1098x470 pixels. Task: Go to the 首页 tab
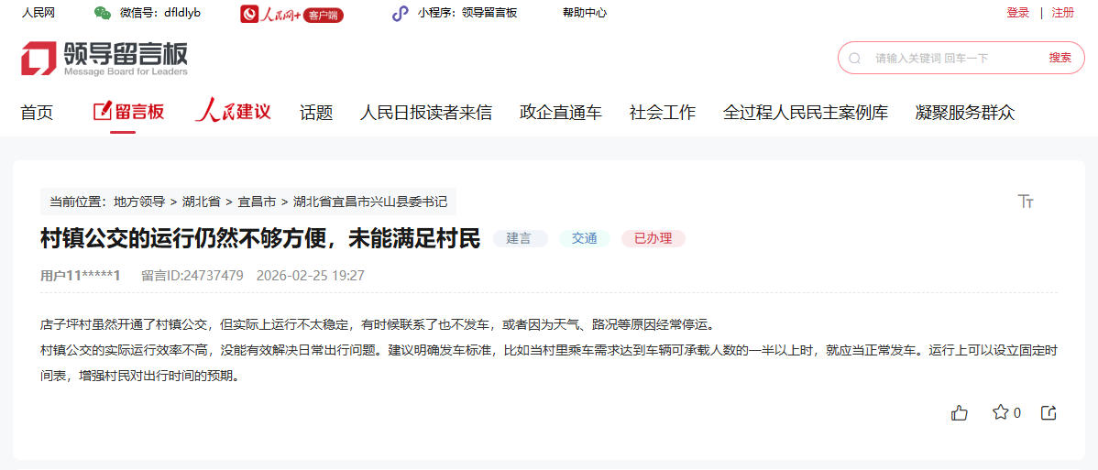click(x=37, y=112)
